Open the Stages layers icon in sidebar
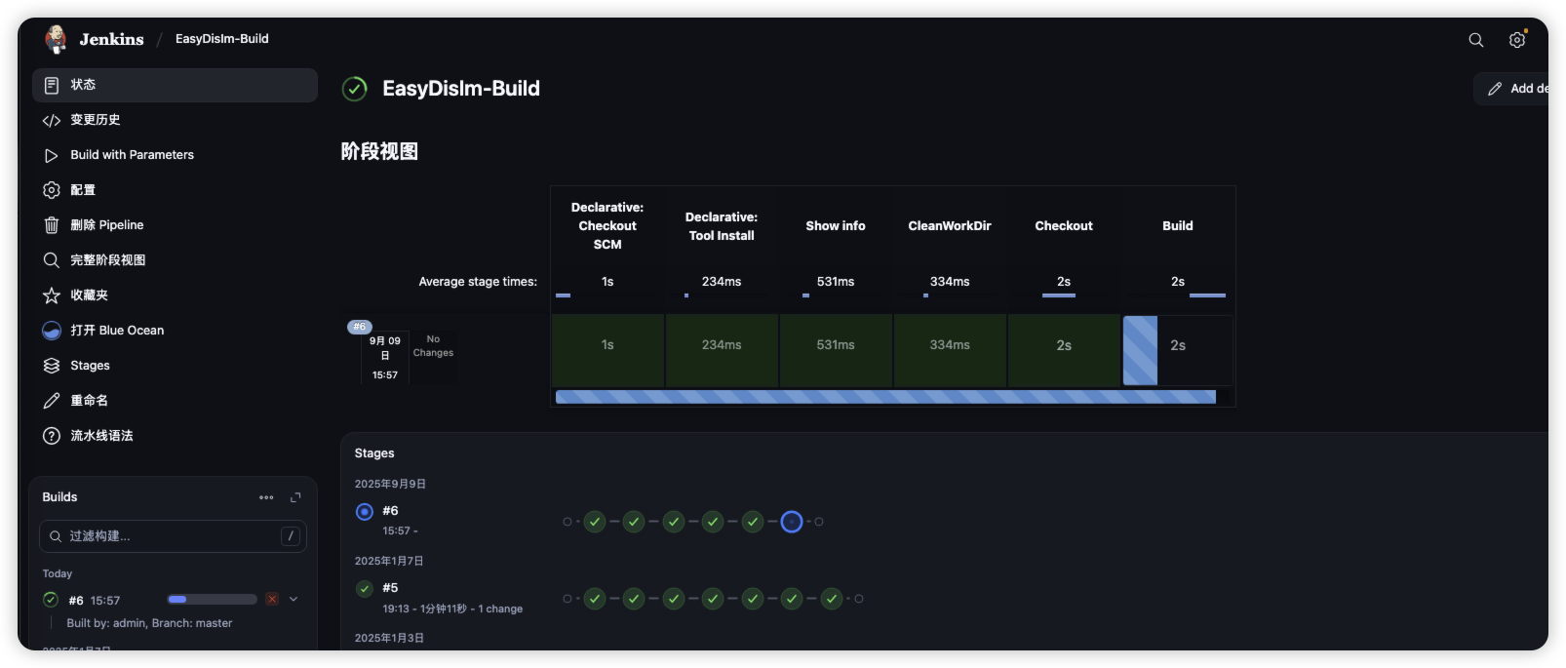The width and height of the screenshot is (1566, 668). pos(52,366)
